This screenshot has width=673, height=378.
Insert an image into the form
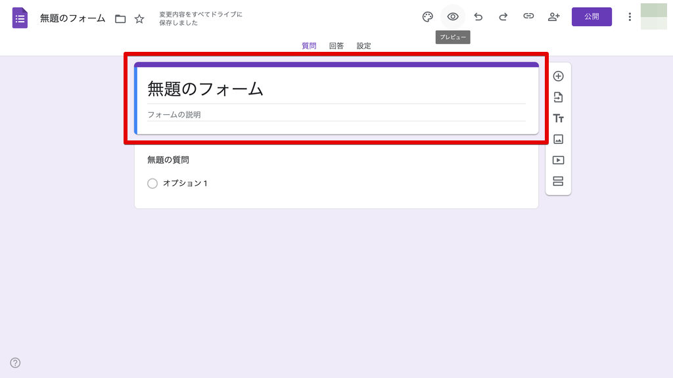558,139
